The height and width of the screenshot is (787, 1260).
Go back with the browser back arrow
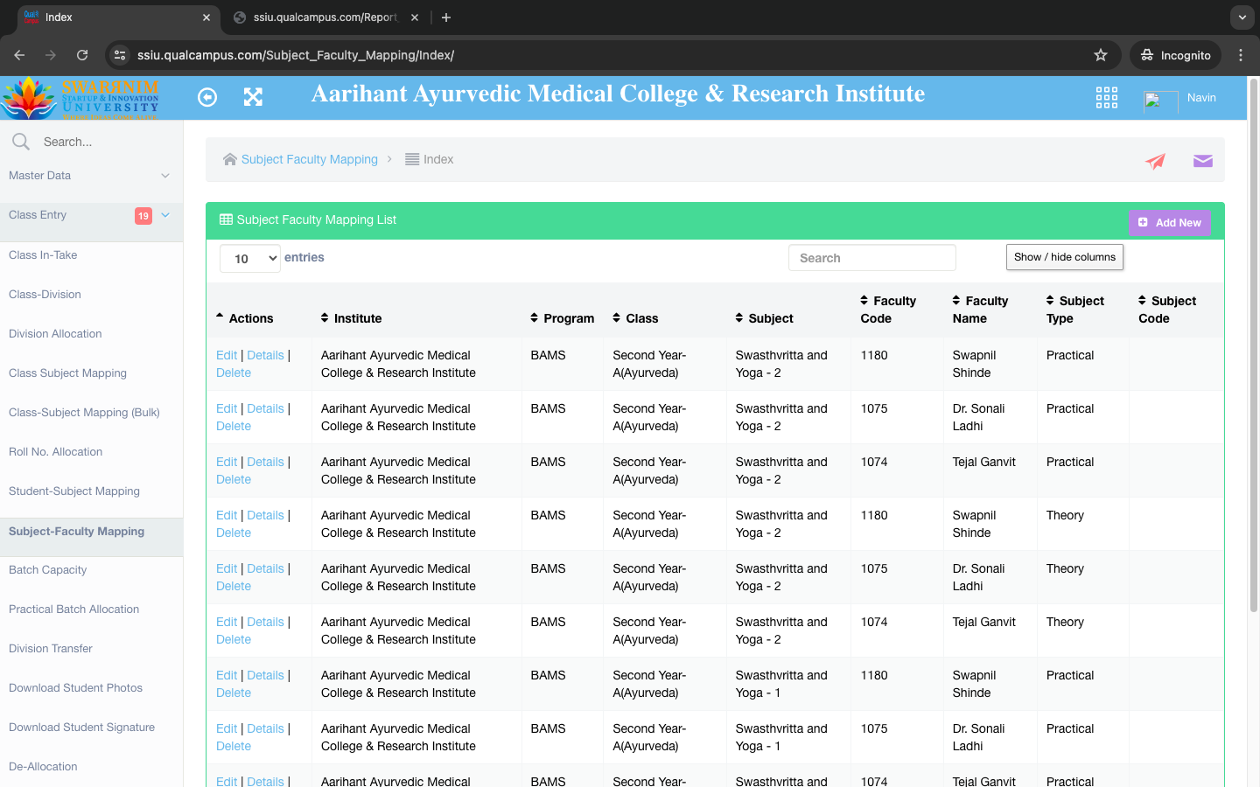19,55
